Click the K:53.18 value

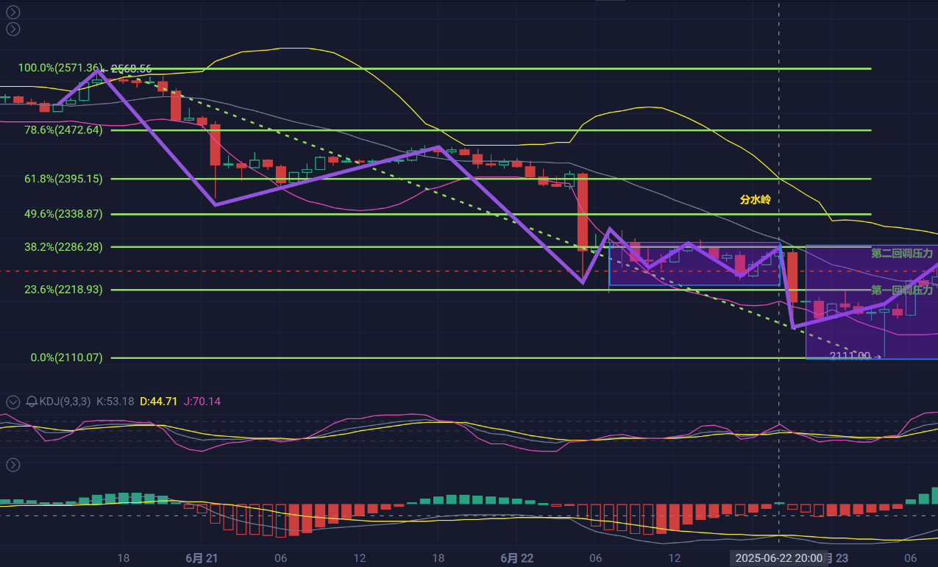pos(116,402)
